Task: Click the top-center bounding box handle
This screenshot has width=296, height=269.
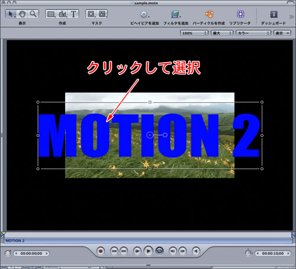Action: point(150,102)
